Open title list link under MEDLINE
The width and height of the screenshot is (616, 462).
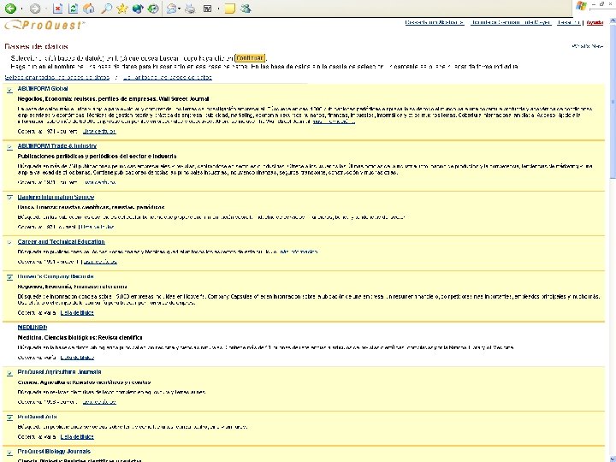point(77,358)
